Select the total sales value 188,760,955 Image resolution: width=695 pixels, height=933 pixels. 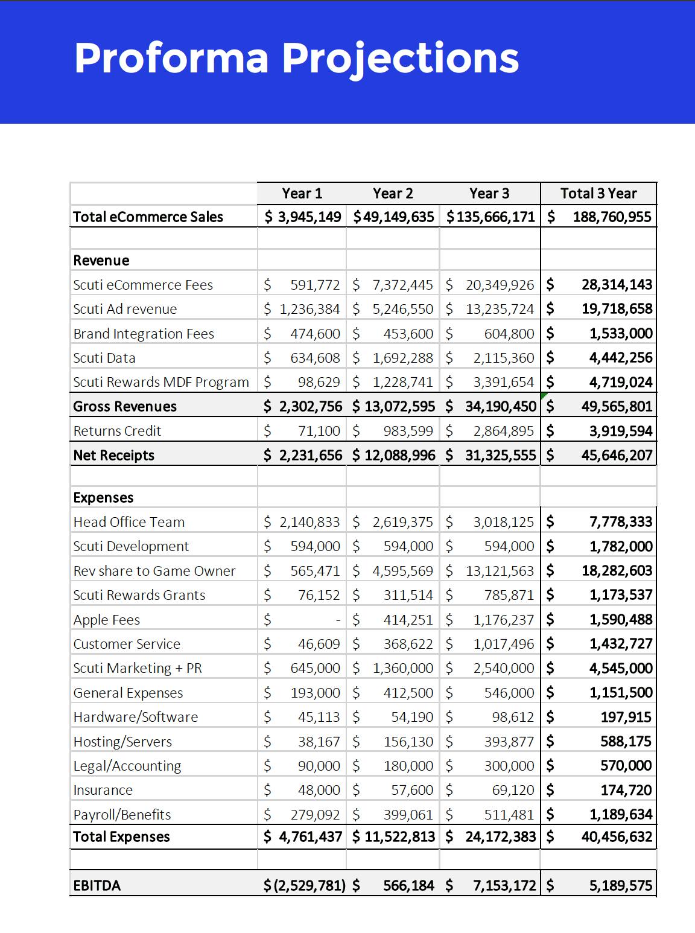612,217
